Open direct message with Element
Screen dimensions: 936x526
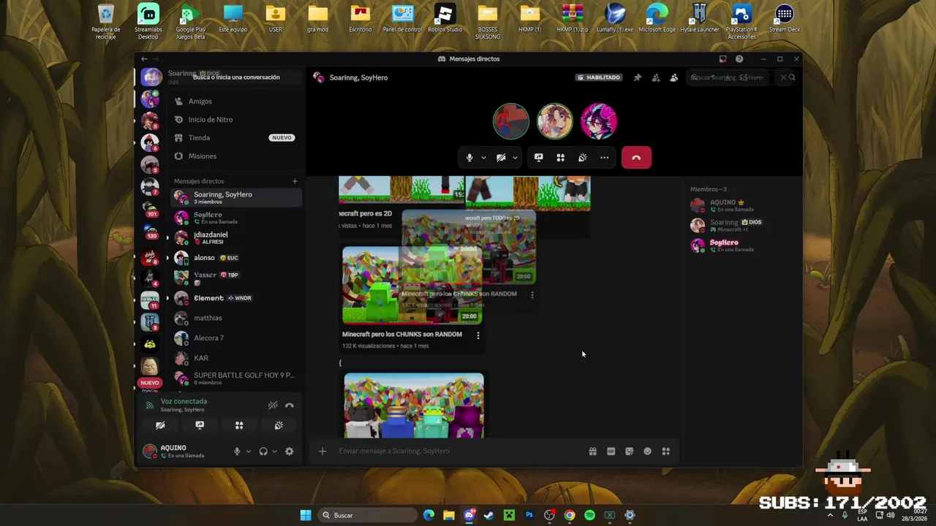(236, 298)
